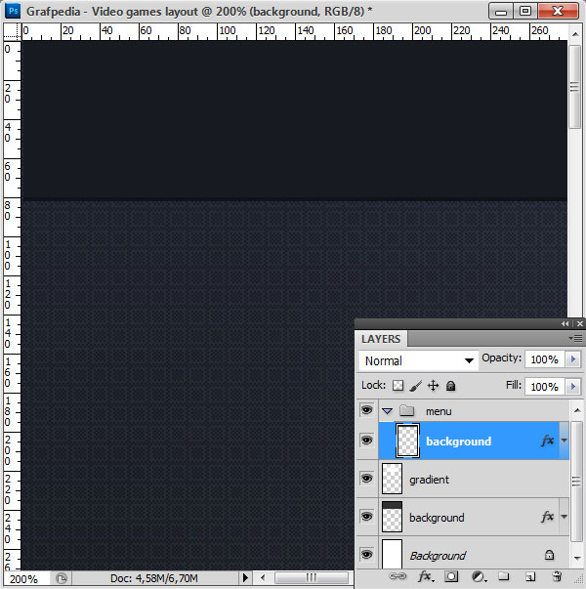
Task: Click the Opacity: label
Action: tap(501, 358)
